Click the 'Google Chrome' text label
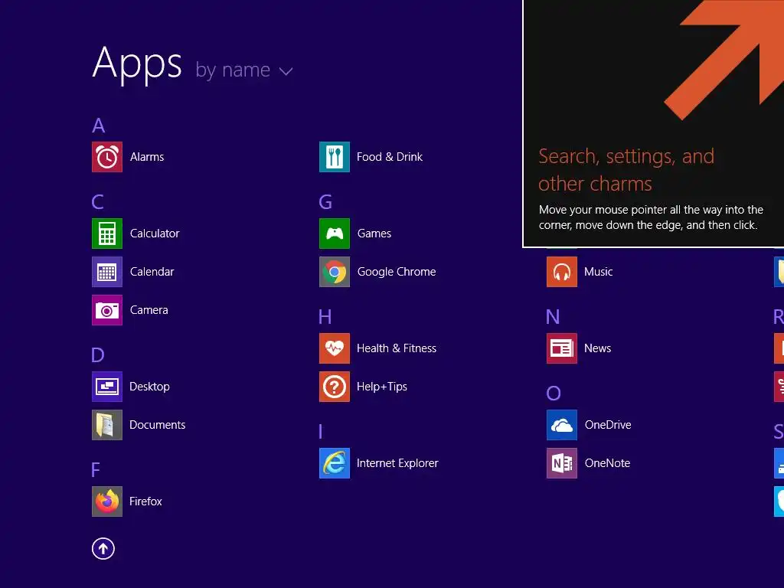The image size is (784, 588). (x=397, y=272)
